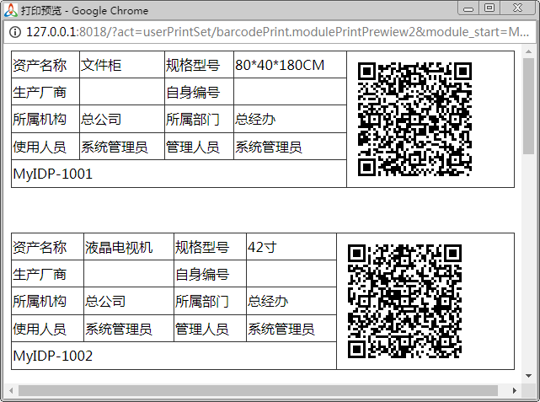
Task: Click the MyIDP-1002 asset code text
Action: (x=53, y=356)
